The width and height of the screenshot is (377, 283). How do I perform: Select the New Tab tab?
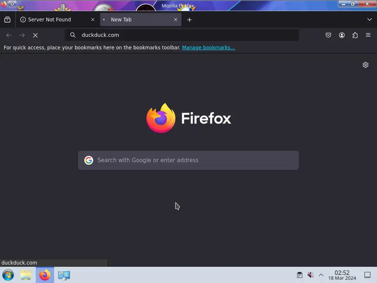click(x=141, y=20)
